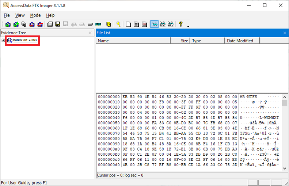
Task: Click the Export File Hash List icon
Action: click(x=137, y=24)
